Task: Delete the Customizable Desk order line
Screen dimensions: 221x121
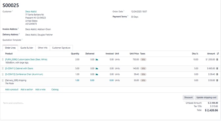Action: (x=217, y=60)
